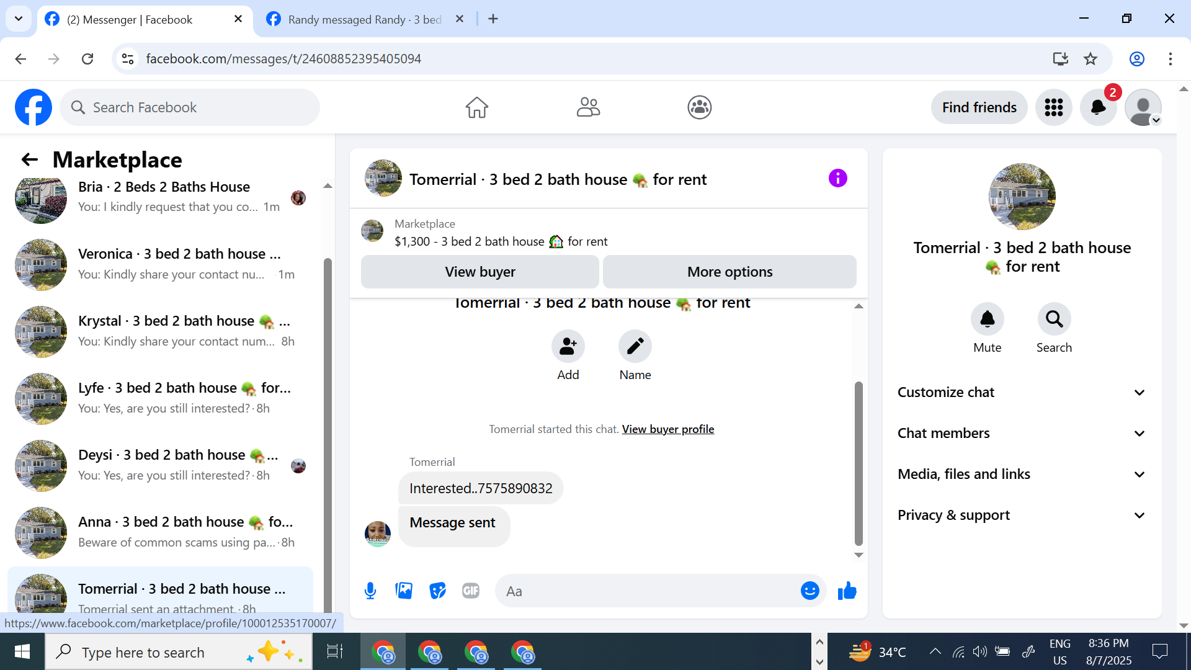Expand the Chat members section
1191x670 pixels.
[1022, 434]
